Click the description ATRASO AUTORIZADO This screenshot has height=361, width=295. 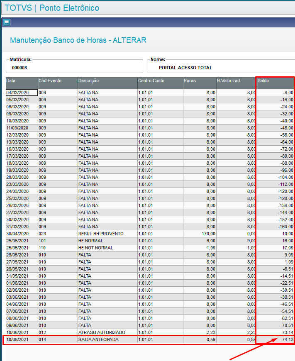click(102, 332)
